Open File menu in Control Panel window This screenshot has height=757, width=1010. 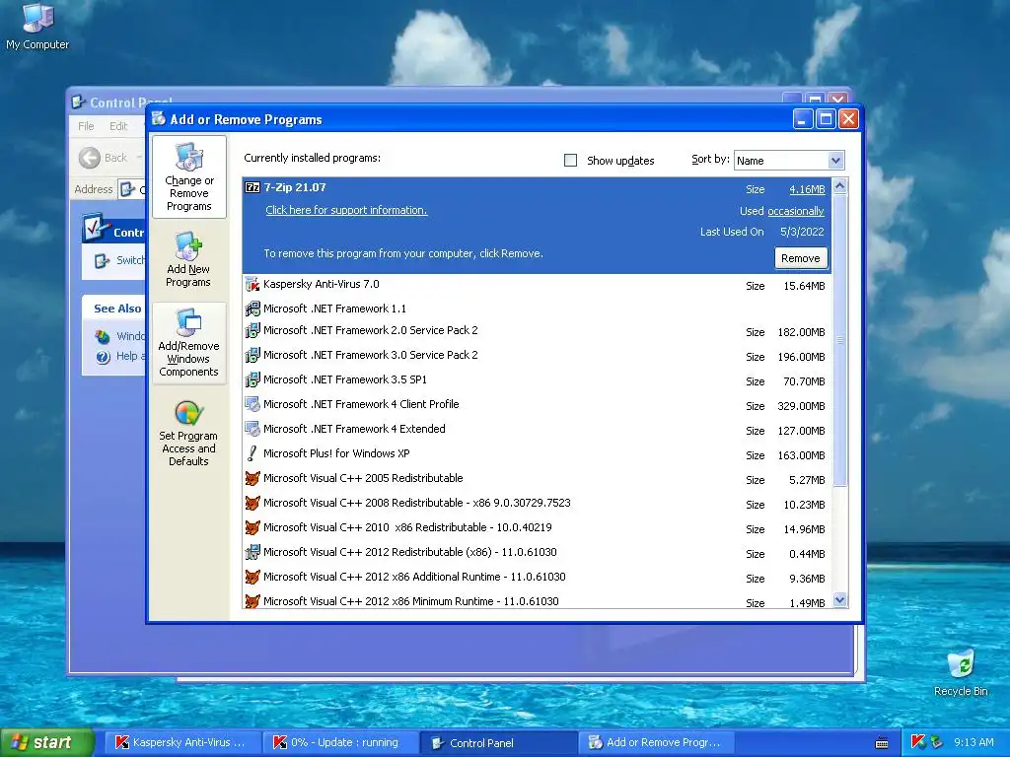(86, 126)
